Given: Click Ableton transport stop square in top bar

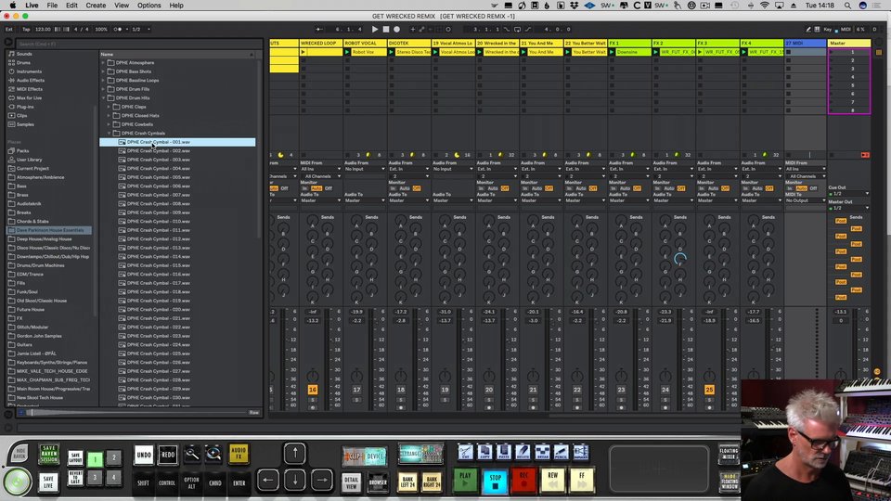Looking at the screenshot, I should click(x=386, y=29).
